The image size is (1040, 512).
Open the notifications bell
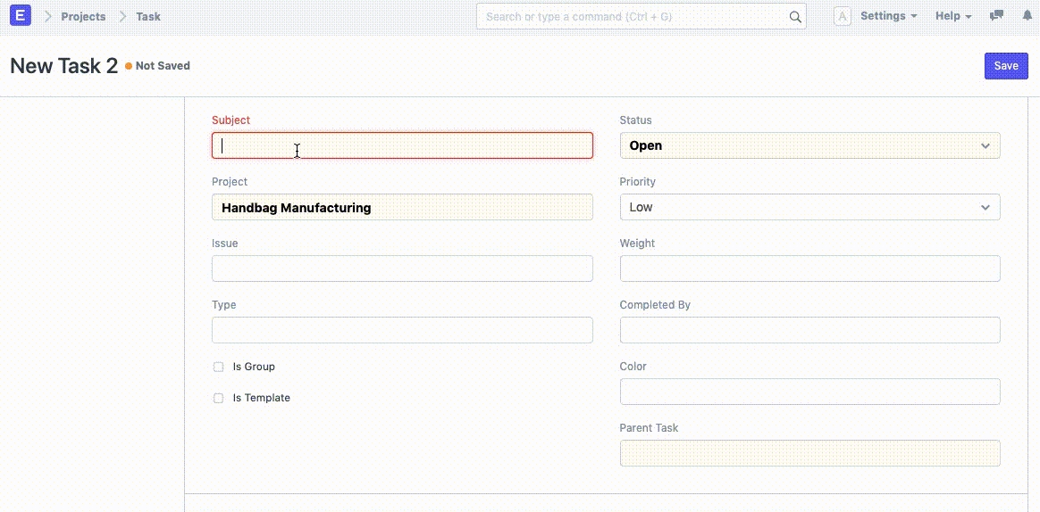pos(1027,16)
